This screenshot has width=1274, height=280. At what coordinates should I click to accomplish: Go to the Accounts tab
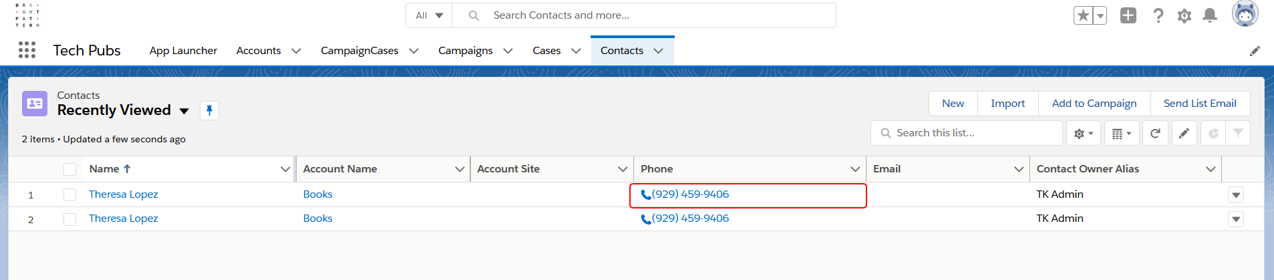click(259, 51)
